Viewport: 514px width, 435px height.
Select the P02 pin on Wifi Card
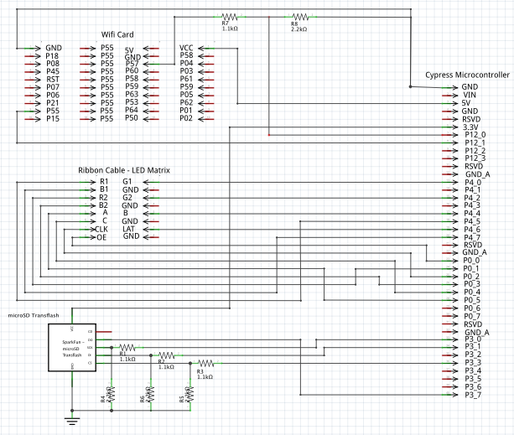click(x=186, y=118)
